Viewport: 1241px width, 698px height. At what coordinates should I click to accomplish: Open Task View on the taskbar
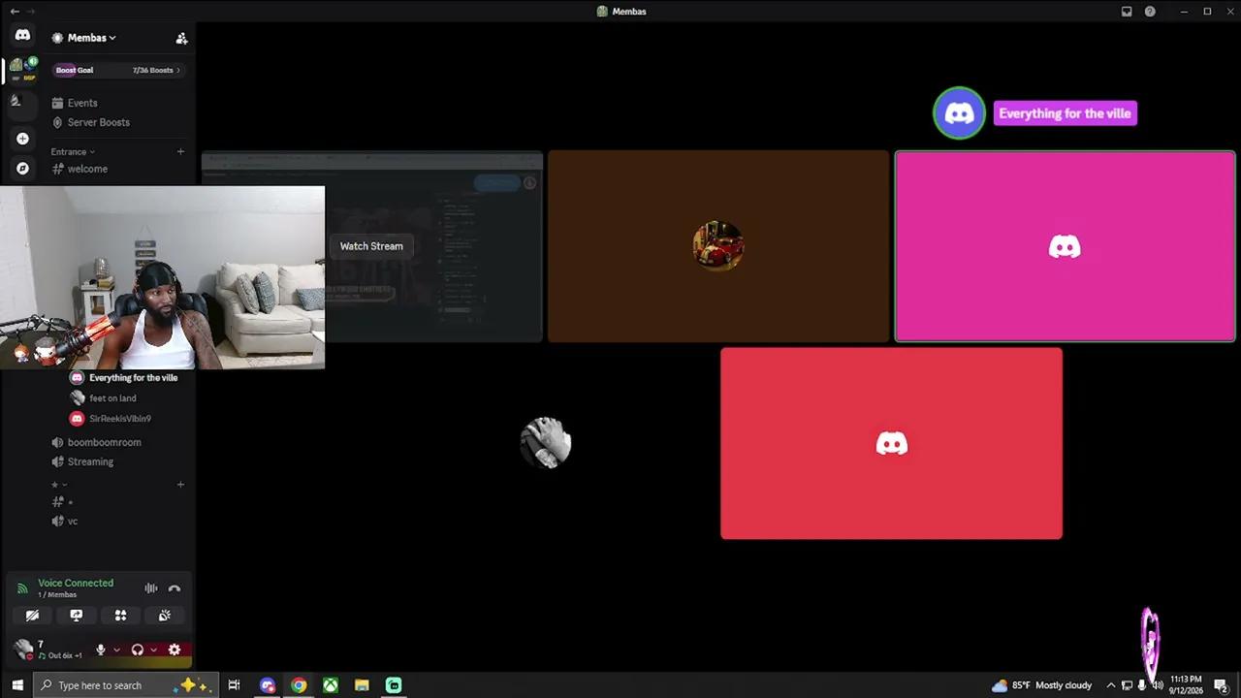(234, 685)
